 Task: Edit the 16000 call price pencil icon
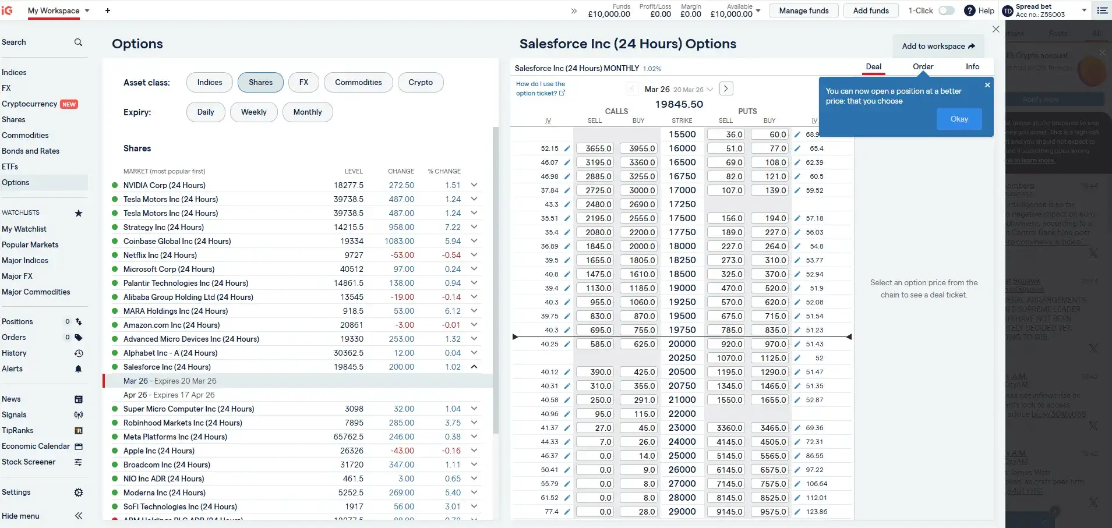click(567, 148)
